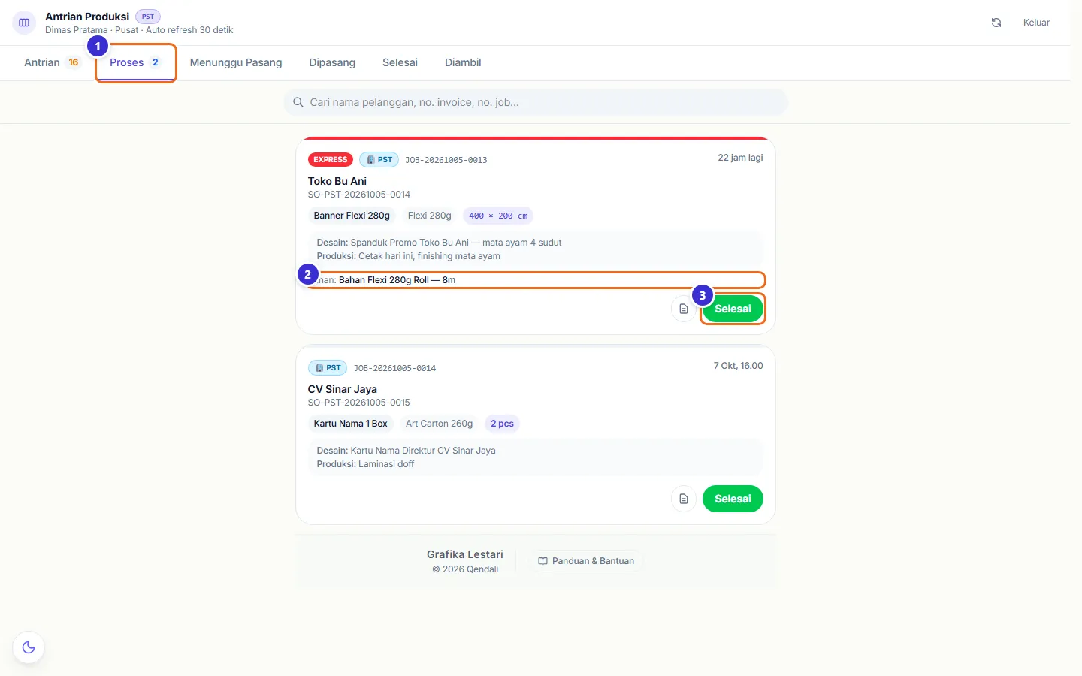Focus the customer search input field
The width and height of the screenshot is (1082, 676).
(x=536, y=102)
